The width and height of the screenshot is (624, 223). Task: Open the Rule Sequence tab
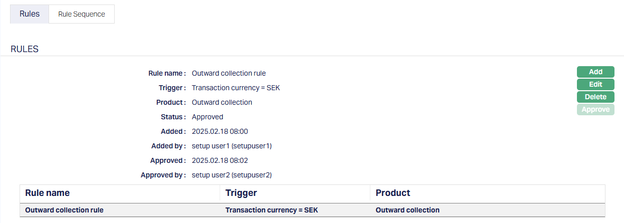[82, 14]
